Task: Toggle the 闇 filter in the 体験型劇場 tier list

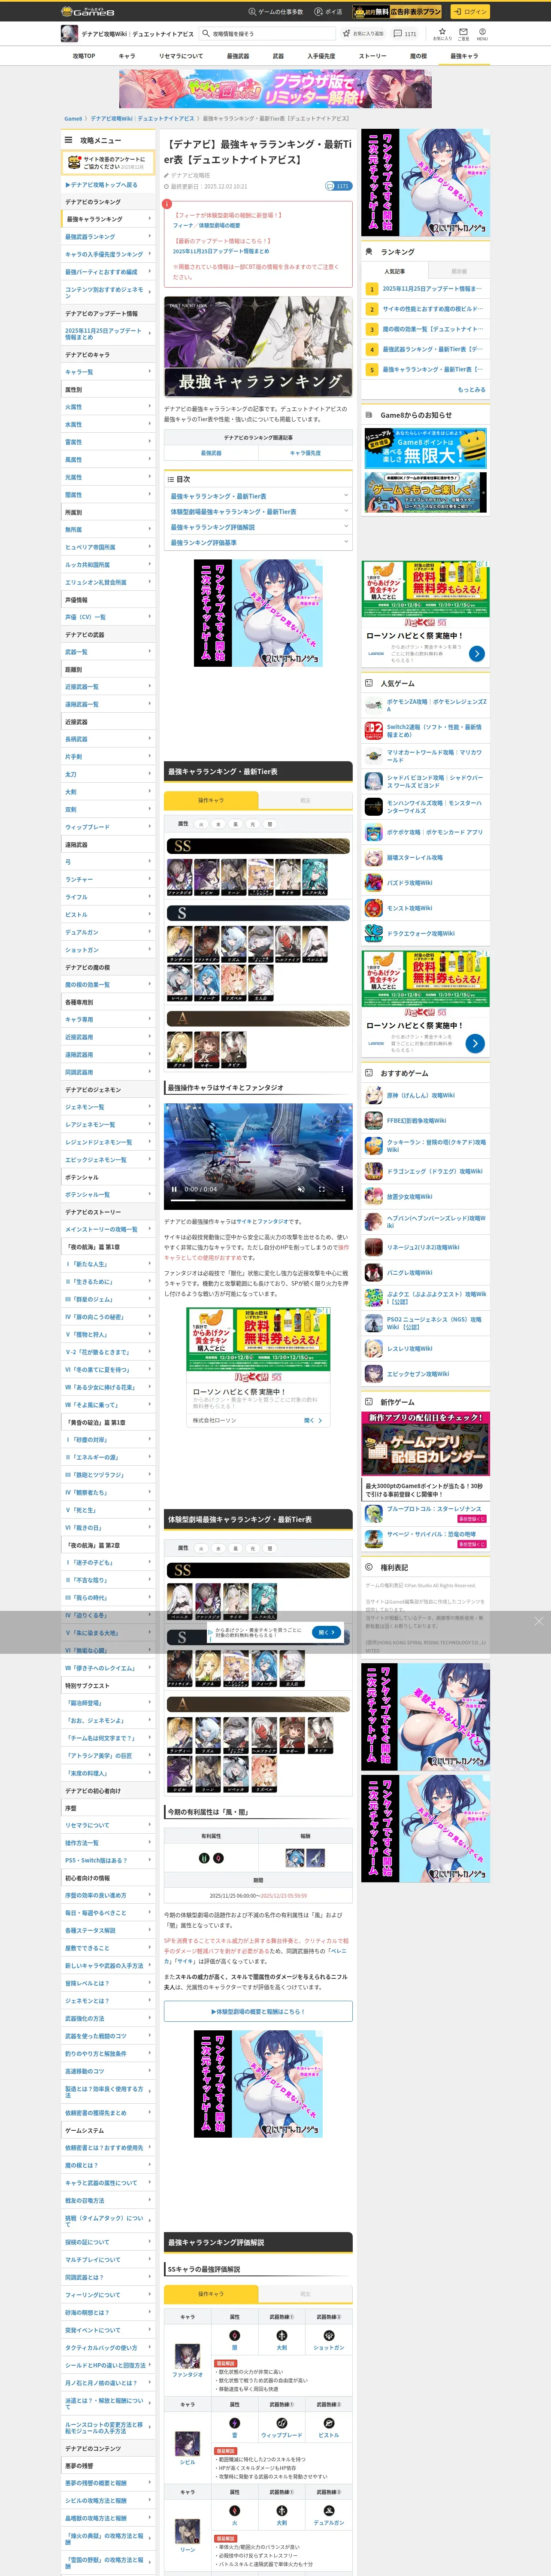Action: pos(270,1548)
